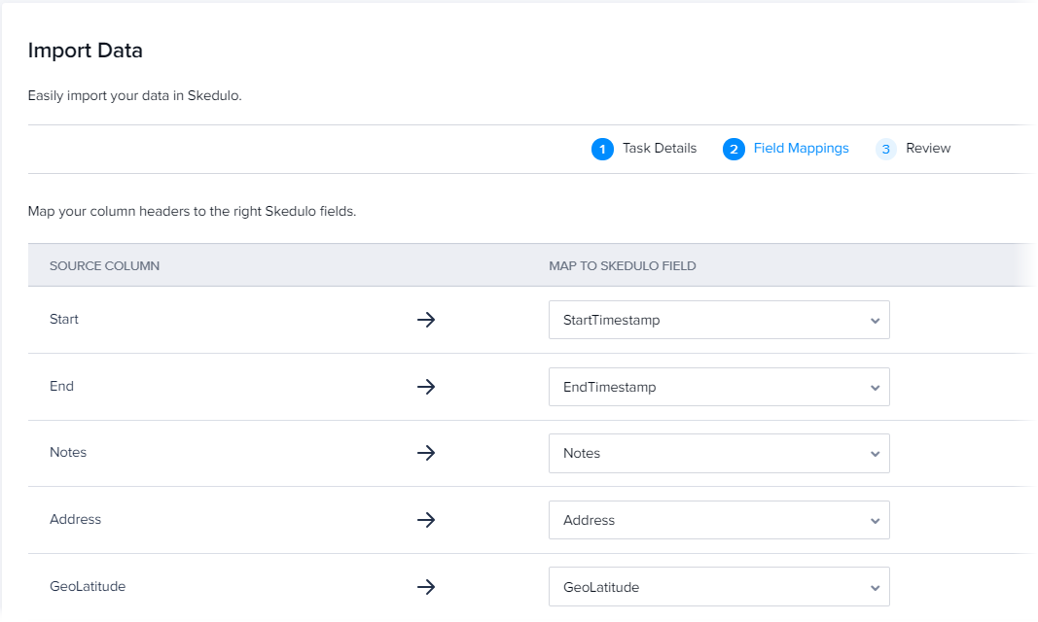Click the arrow icon next to End
The height and width of the screenshot is (622, 1038).
point(426,386)
